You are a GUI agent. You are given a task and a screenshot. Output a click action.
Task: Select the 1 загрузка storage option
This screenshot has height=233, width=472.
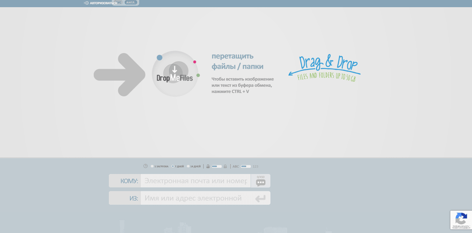tap(159, 166)
